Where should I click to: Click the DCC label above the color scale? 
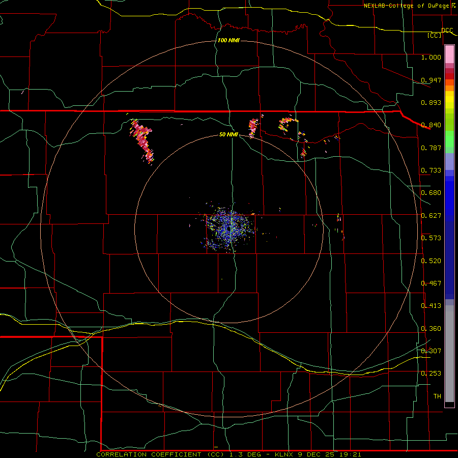447,30
